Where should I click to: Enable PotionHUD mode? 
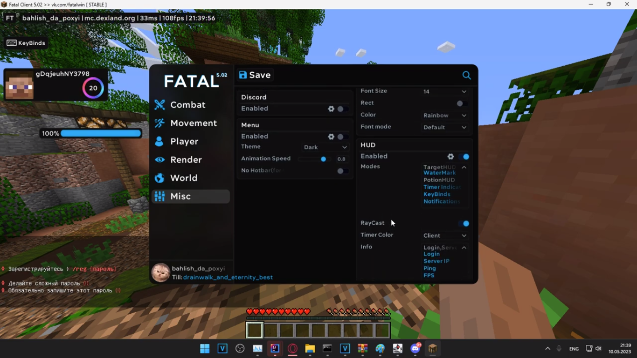coord(439,180)
